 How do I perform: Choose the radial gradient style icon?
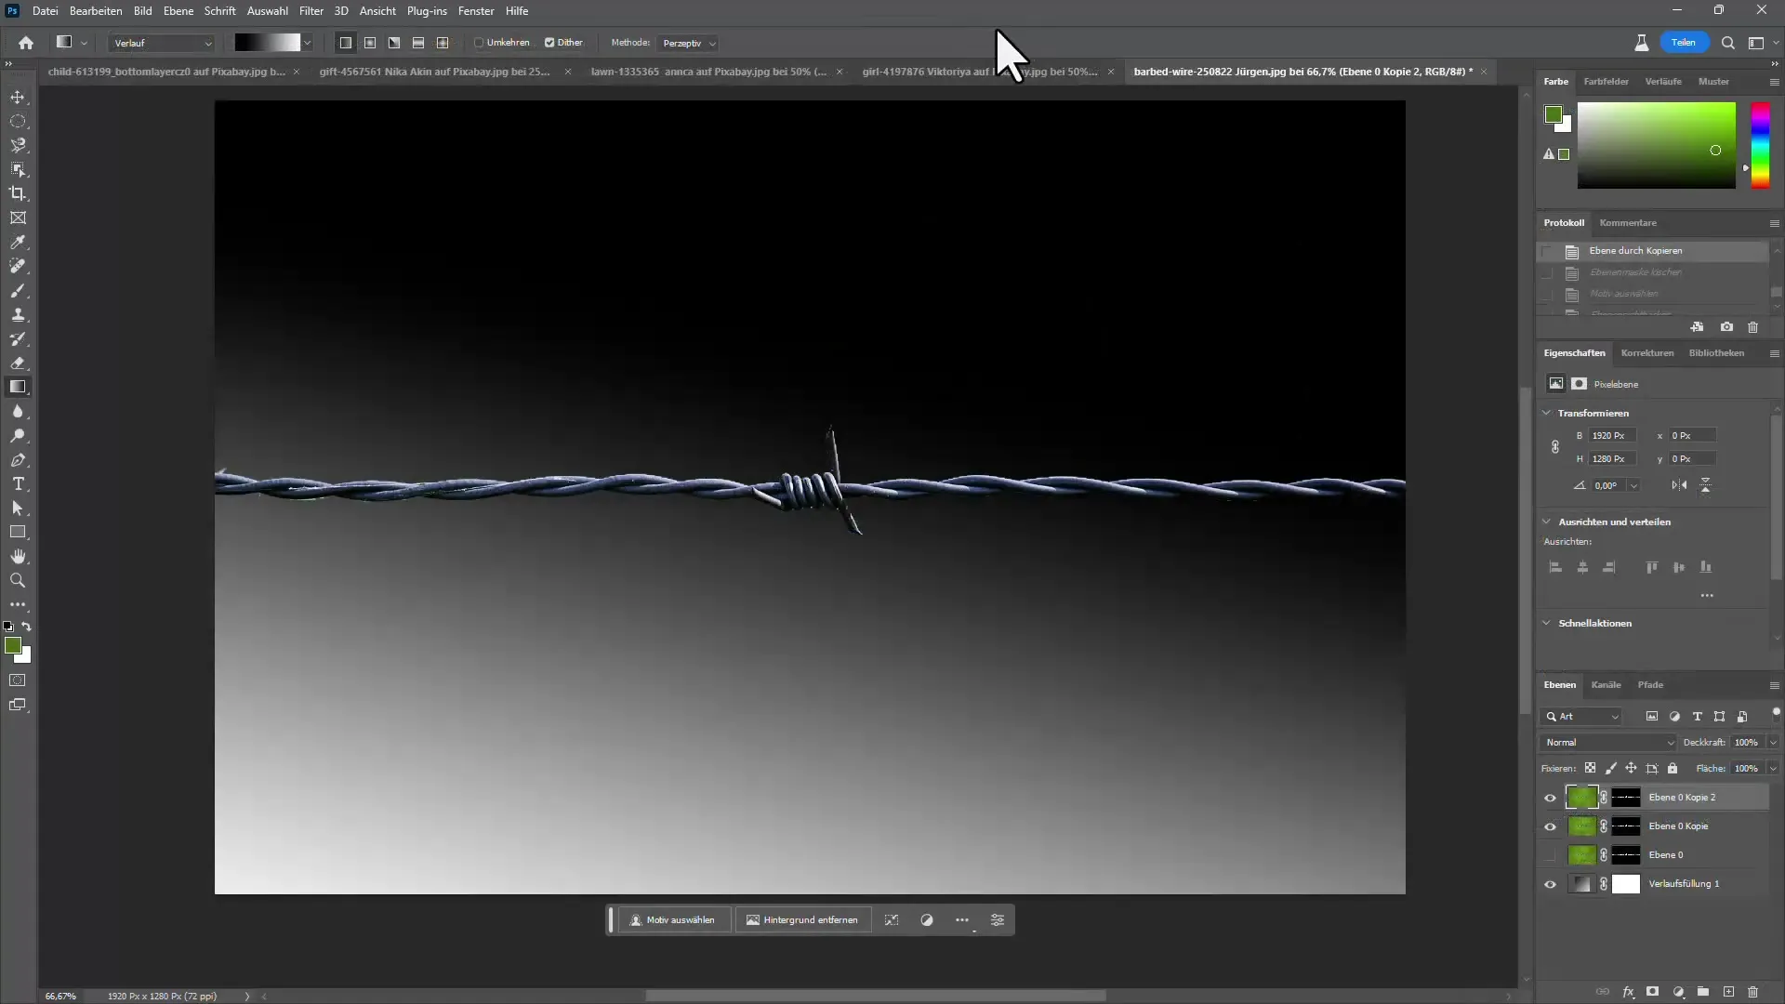coord(370,43)
